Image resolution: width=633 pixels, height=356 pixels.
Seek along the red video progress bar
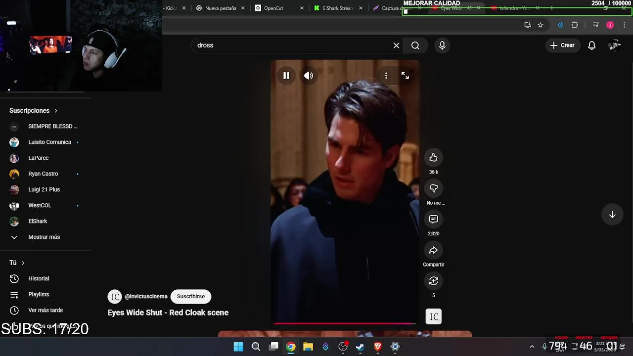(345, 324)
